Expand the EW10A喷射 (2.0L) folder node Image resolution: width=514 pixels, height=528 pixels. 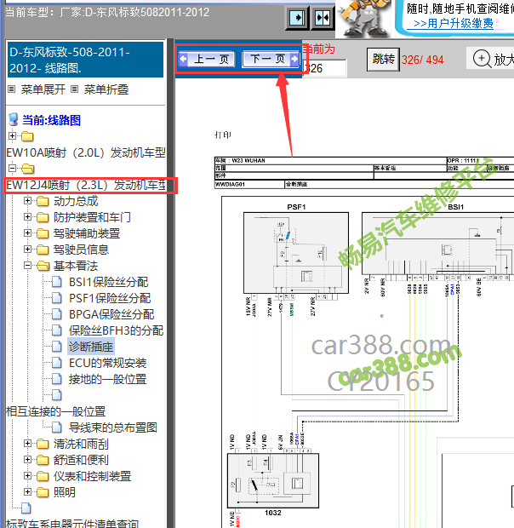(x=13, y=135)
